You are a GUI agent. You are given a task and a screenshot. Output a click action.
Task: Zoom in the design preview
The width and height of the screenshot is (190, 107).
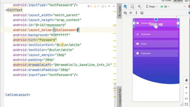(x=186, y=87)
